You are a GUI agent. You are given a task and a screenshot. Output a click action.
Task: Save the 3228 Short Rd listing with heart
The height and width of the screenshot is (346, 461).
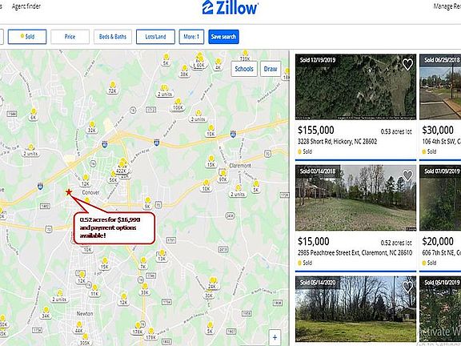click(x=407, y=64)
